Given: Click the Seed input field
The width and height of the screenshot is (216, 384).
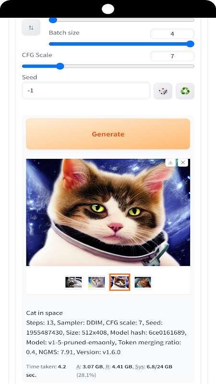Looking at the screenshot, I should coord(86,91).
